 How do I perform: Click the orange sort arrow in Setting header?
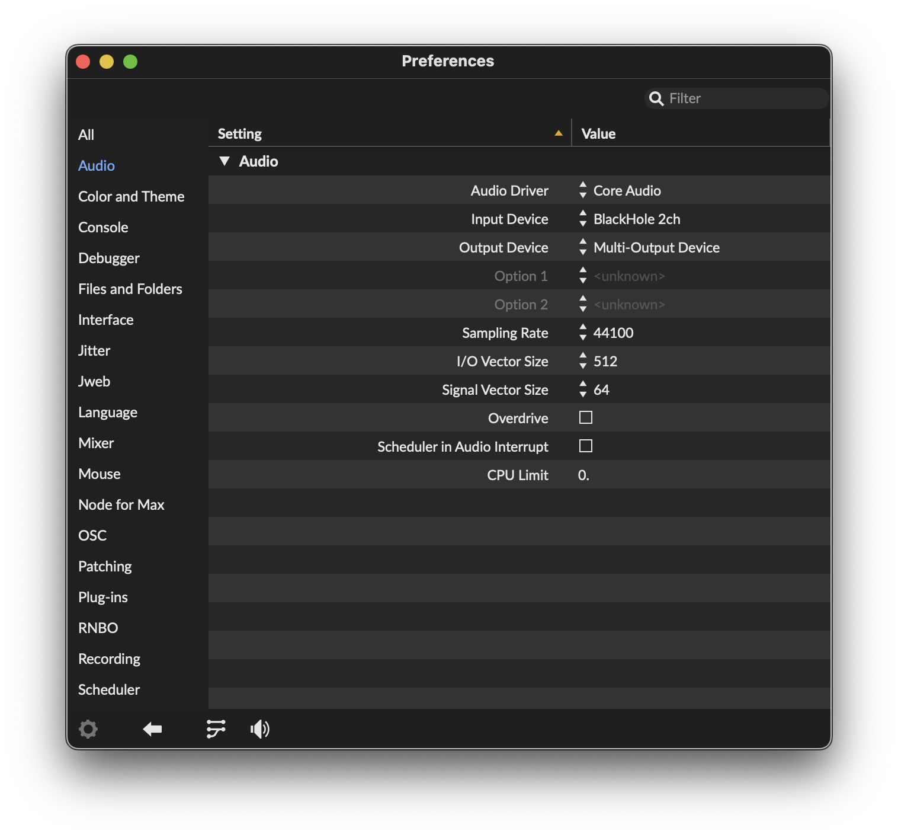point(558,133)
